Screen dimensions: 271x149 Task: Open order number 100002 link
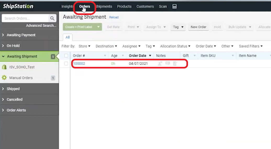coord(79,63)
